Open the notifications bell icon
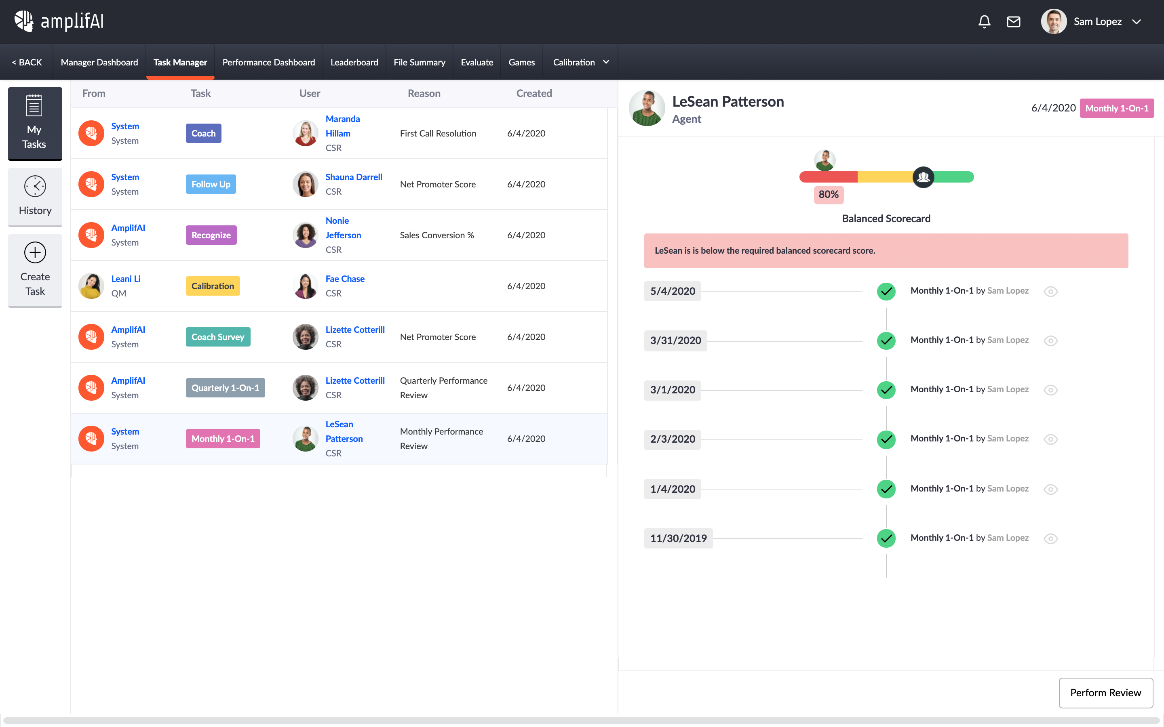 pos(984,22)
